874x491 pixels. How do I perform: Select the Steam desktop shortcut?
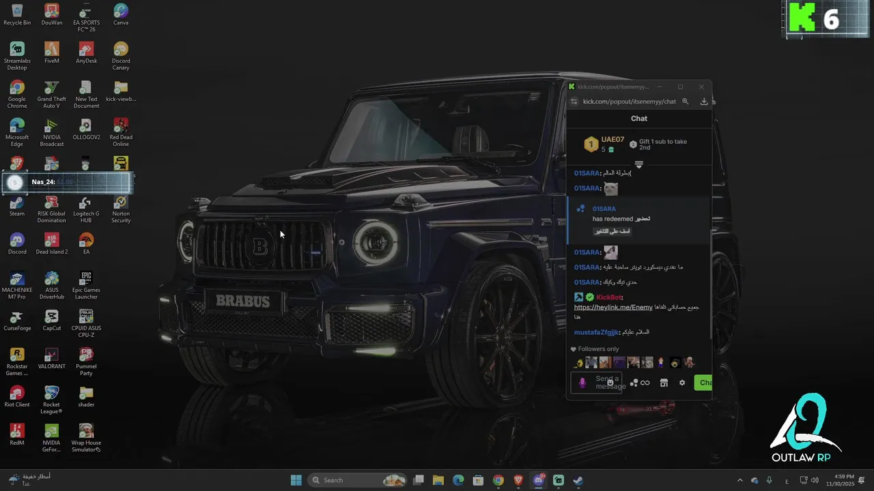(17, 205)
